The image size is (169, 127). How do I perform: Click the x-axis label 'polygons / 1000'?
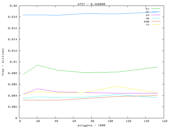91,125
